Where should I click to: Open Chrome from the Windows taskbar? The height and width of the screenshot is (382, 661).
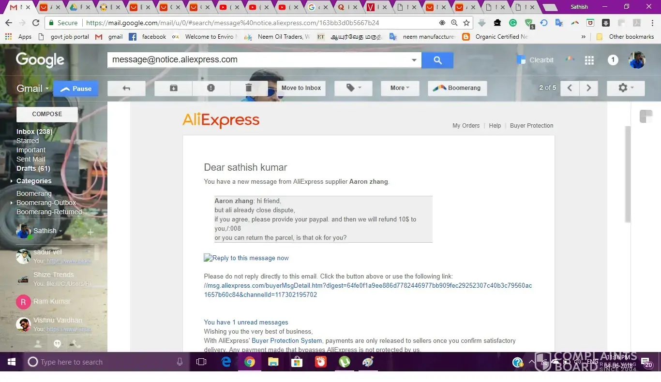tap(250, 362)
